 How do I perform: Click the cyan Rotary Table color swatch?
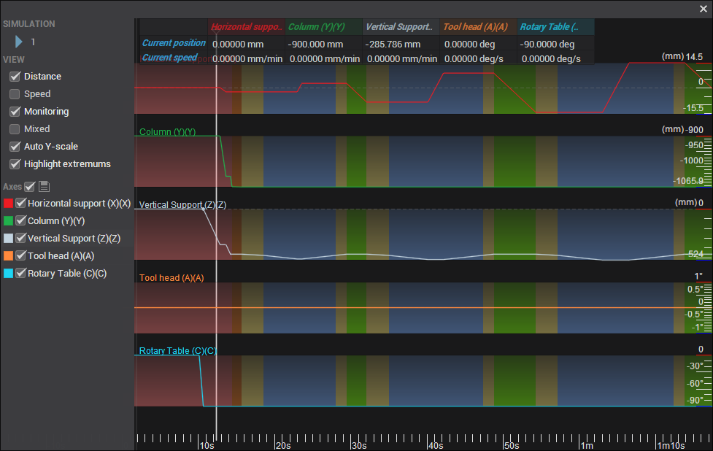9,274
